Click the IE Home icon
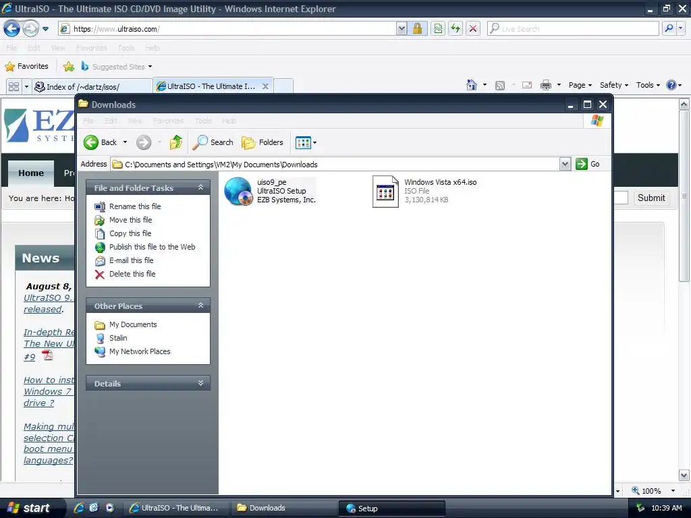This screenshot has height=518, width=691. [x=472, y=85]
